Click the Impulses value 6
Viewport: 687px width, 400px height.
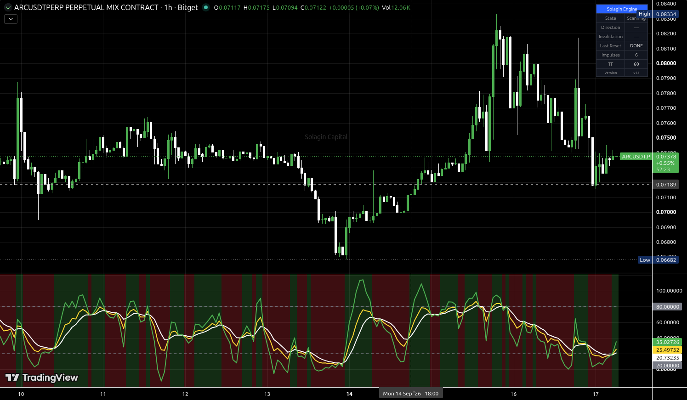(636, 55)
